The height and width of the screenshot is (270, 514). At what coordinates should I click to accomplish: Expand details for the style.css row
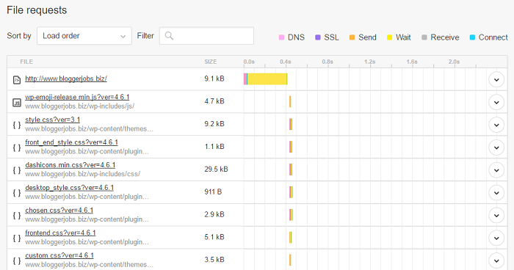coord(496,125)
